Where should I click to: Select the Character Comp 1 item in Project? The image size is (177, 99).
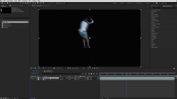point(7,26)
